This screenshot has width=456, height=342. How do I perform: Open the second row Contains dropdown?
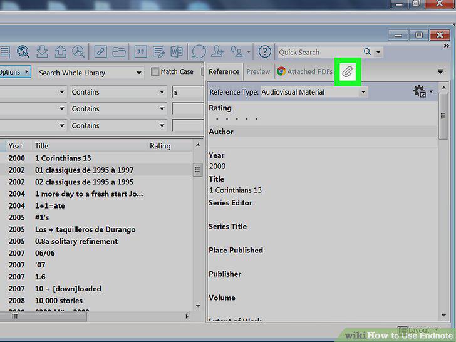(118, 109)
